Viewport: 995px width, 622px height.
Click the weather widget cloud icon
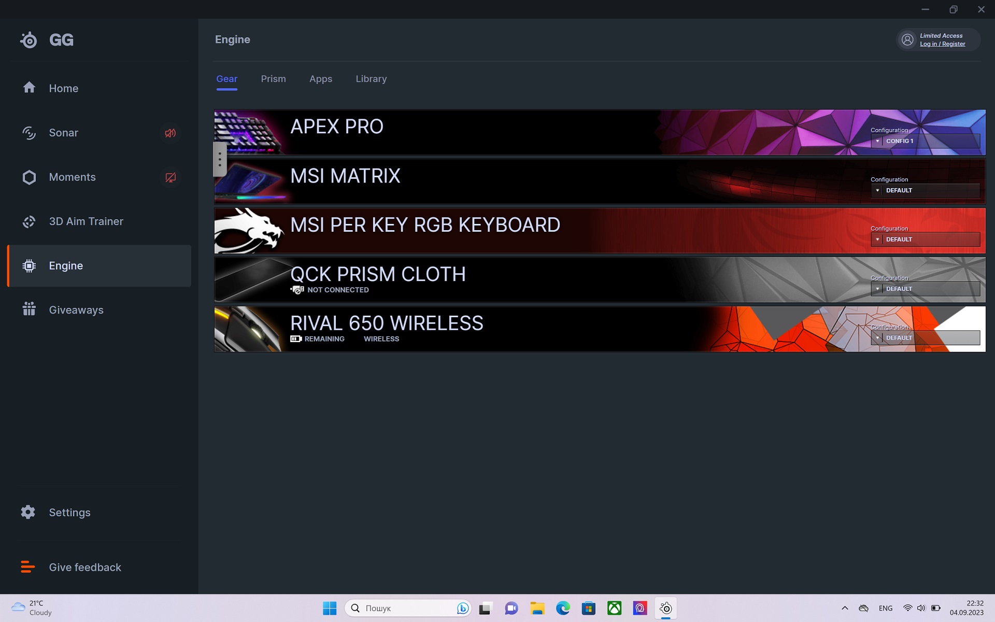point(18,607)
